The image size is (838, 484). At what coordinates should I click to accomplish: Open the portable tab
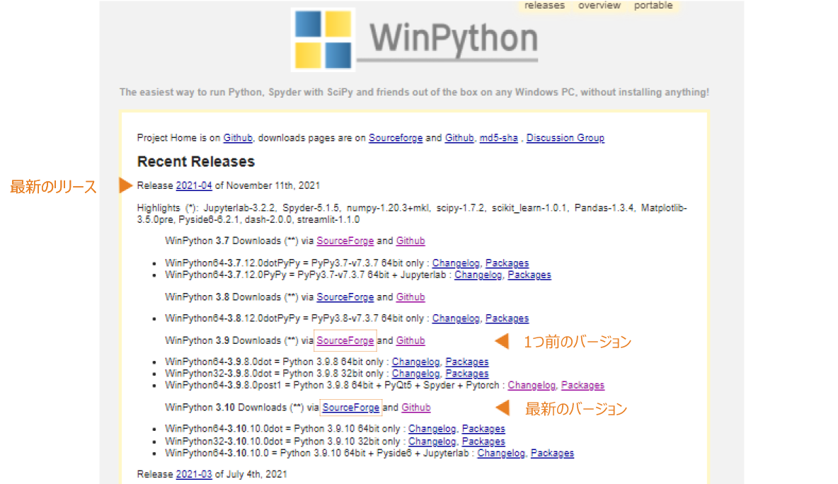tap(653, 6)
